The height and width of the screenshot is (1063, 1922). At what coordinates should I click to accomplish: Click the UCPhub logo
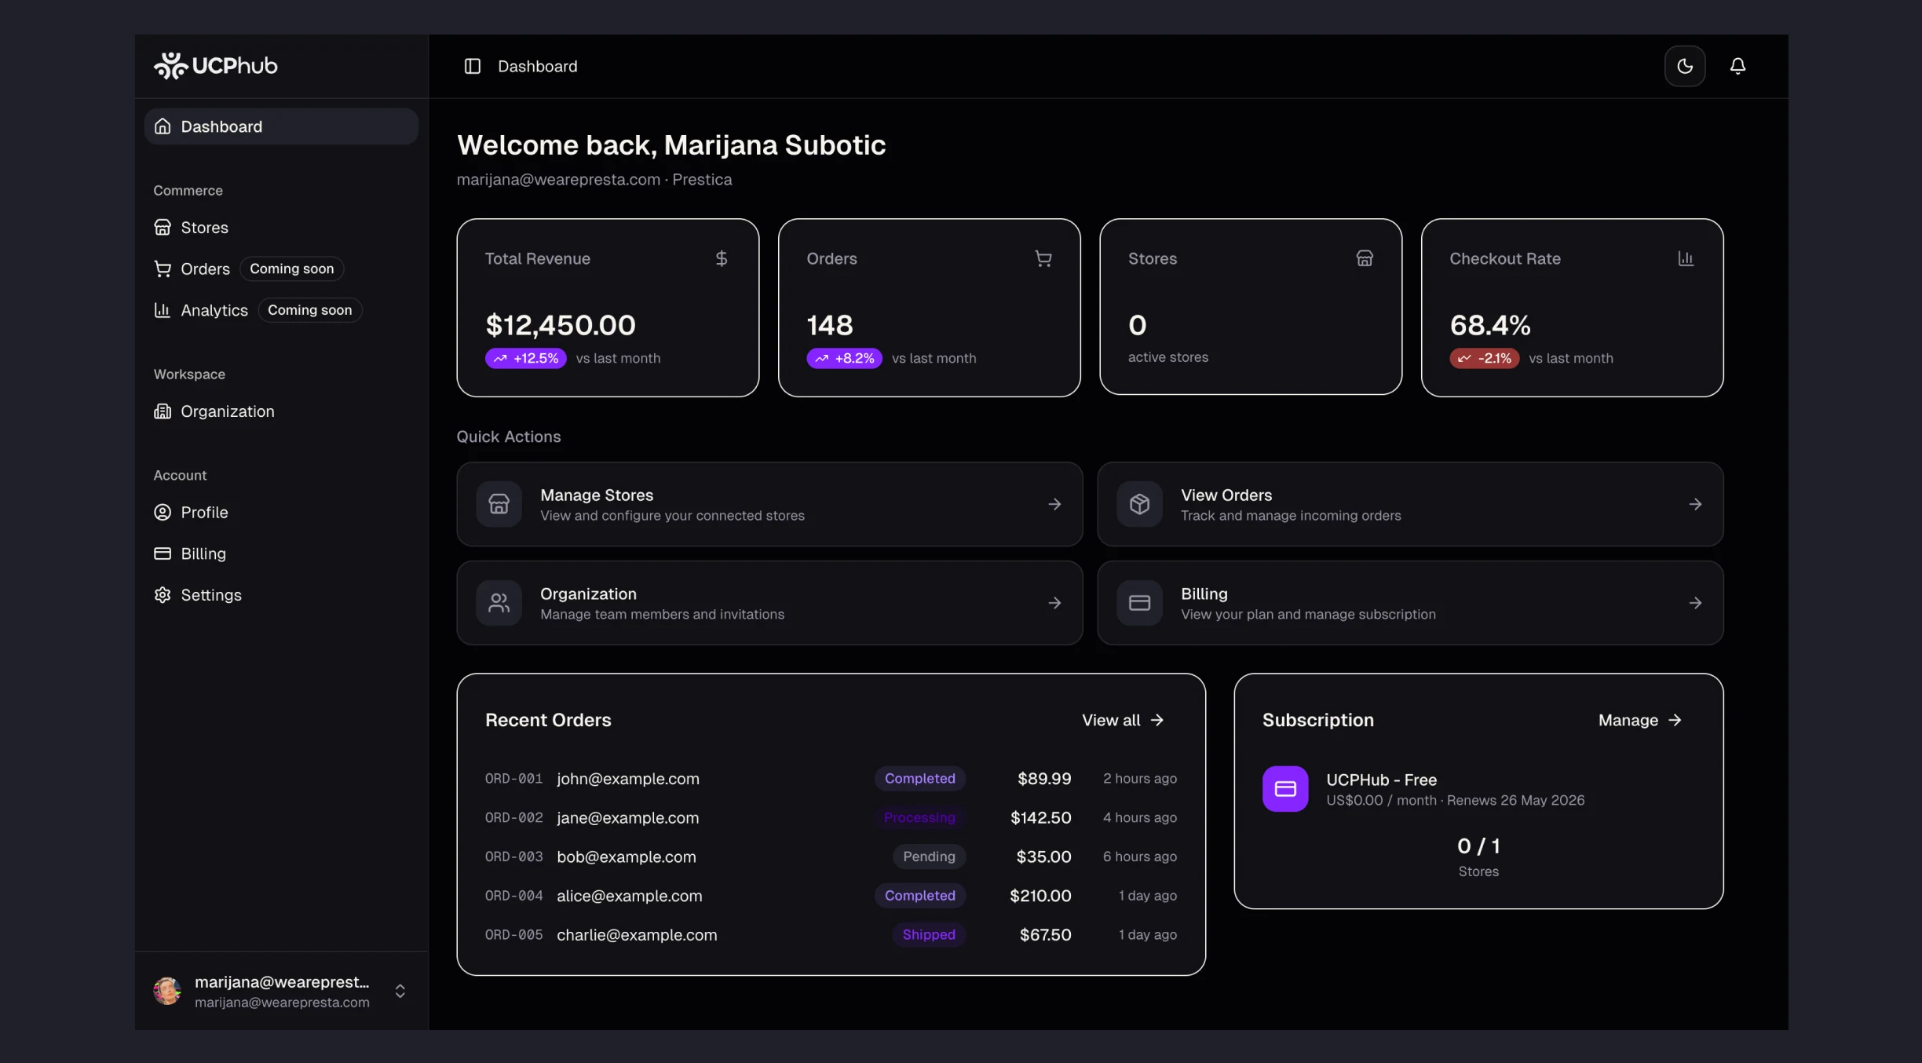216,66
